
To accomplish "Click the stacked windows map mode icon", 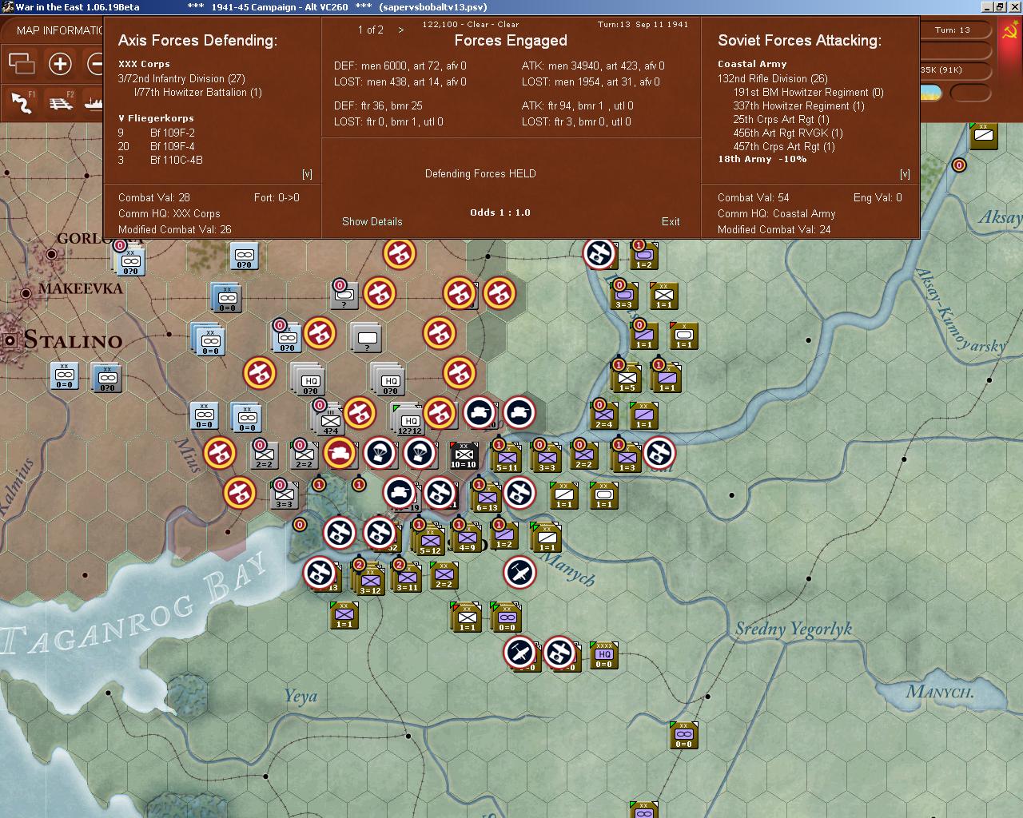I will [22, 63].
